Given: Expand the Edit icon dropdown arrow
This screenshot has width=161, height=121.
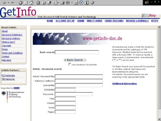Looking at the screenshot, I should [72, 3].
